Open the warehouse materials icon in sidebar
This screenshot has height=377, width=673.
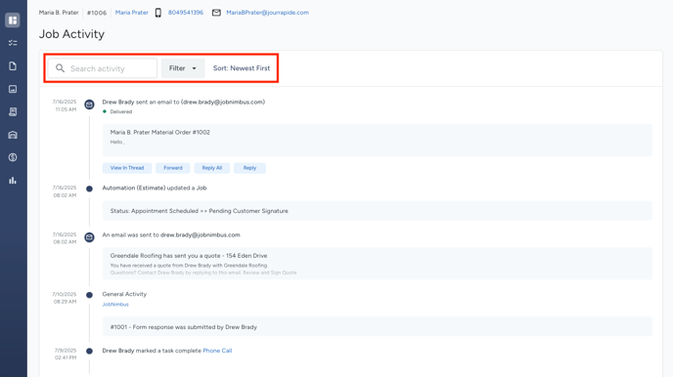13,135
